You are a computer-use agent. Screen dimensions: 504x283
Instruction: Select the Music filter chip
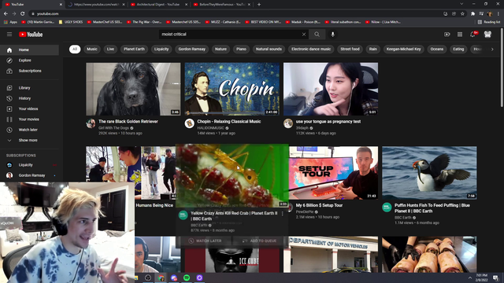pyautogui.click(x=92, y=49)
